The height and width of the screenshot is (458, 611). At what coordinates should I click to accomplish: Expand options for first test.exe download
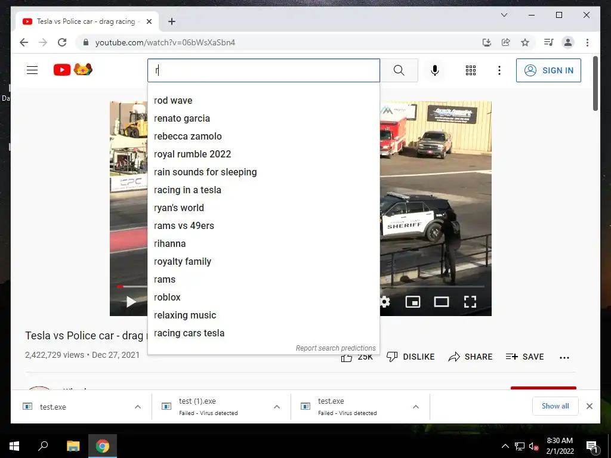point(138,407)
